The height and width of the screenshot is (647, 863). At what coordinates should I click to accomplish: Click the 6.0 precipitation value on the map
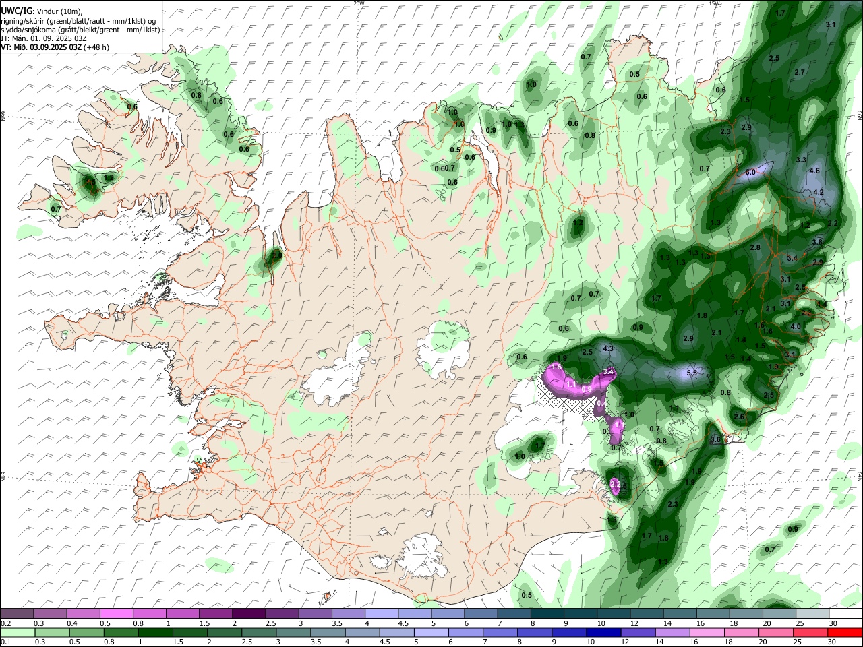click(x=750, y=172)
